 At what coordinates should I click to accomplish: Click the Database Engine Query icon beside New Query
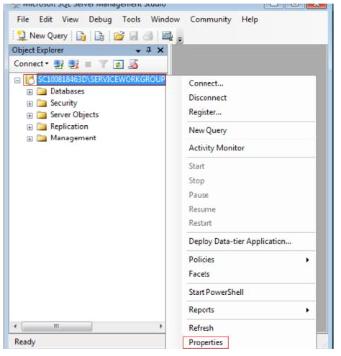81,36
